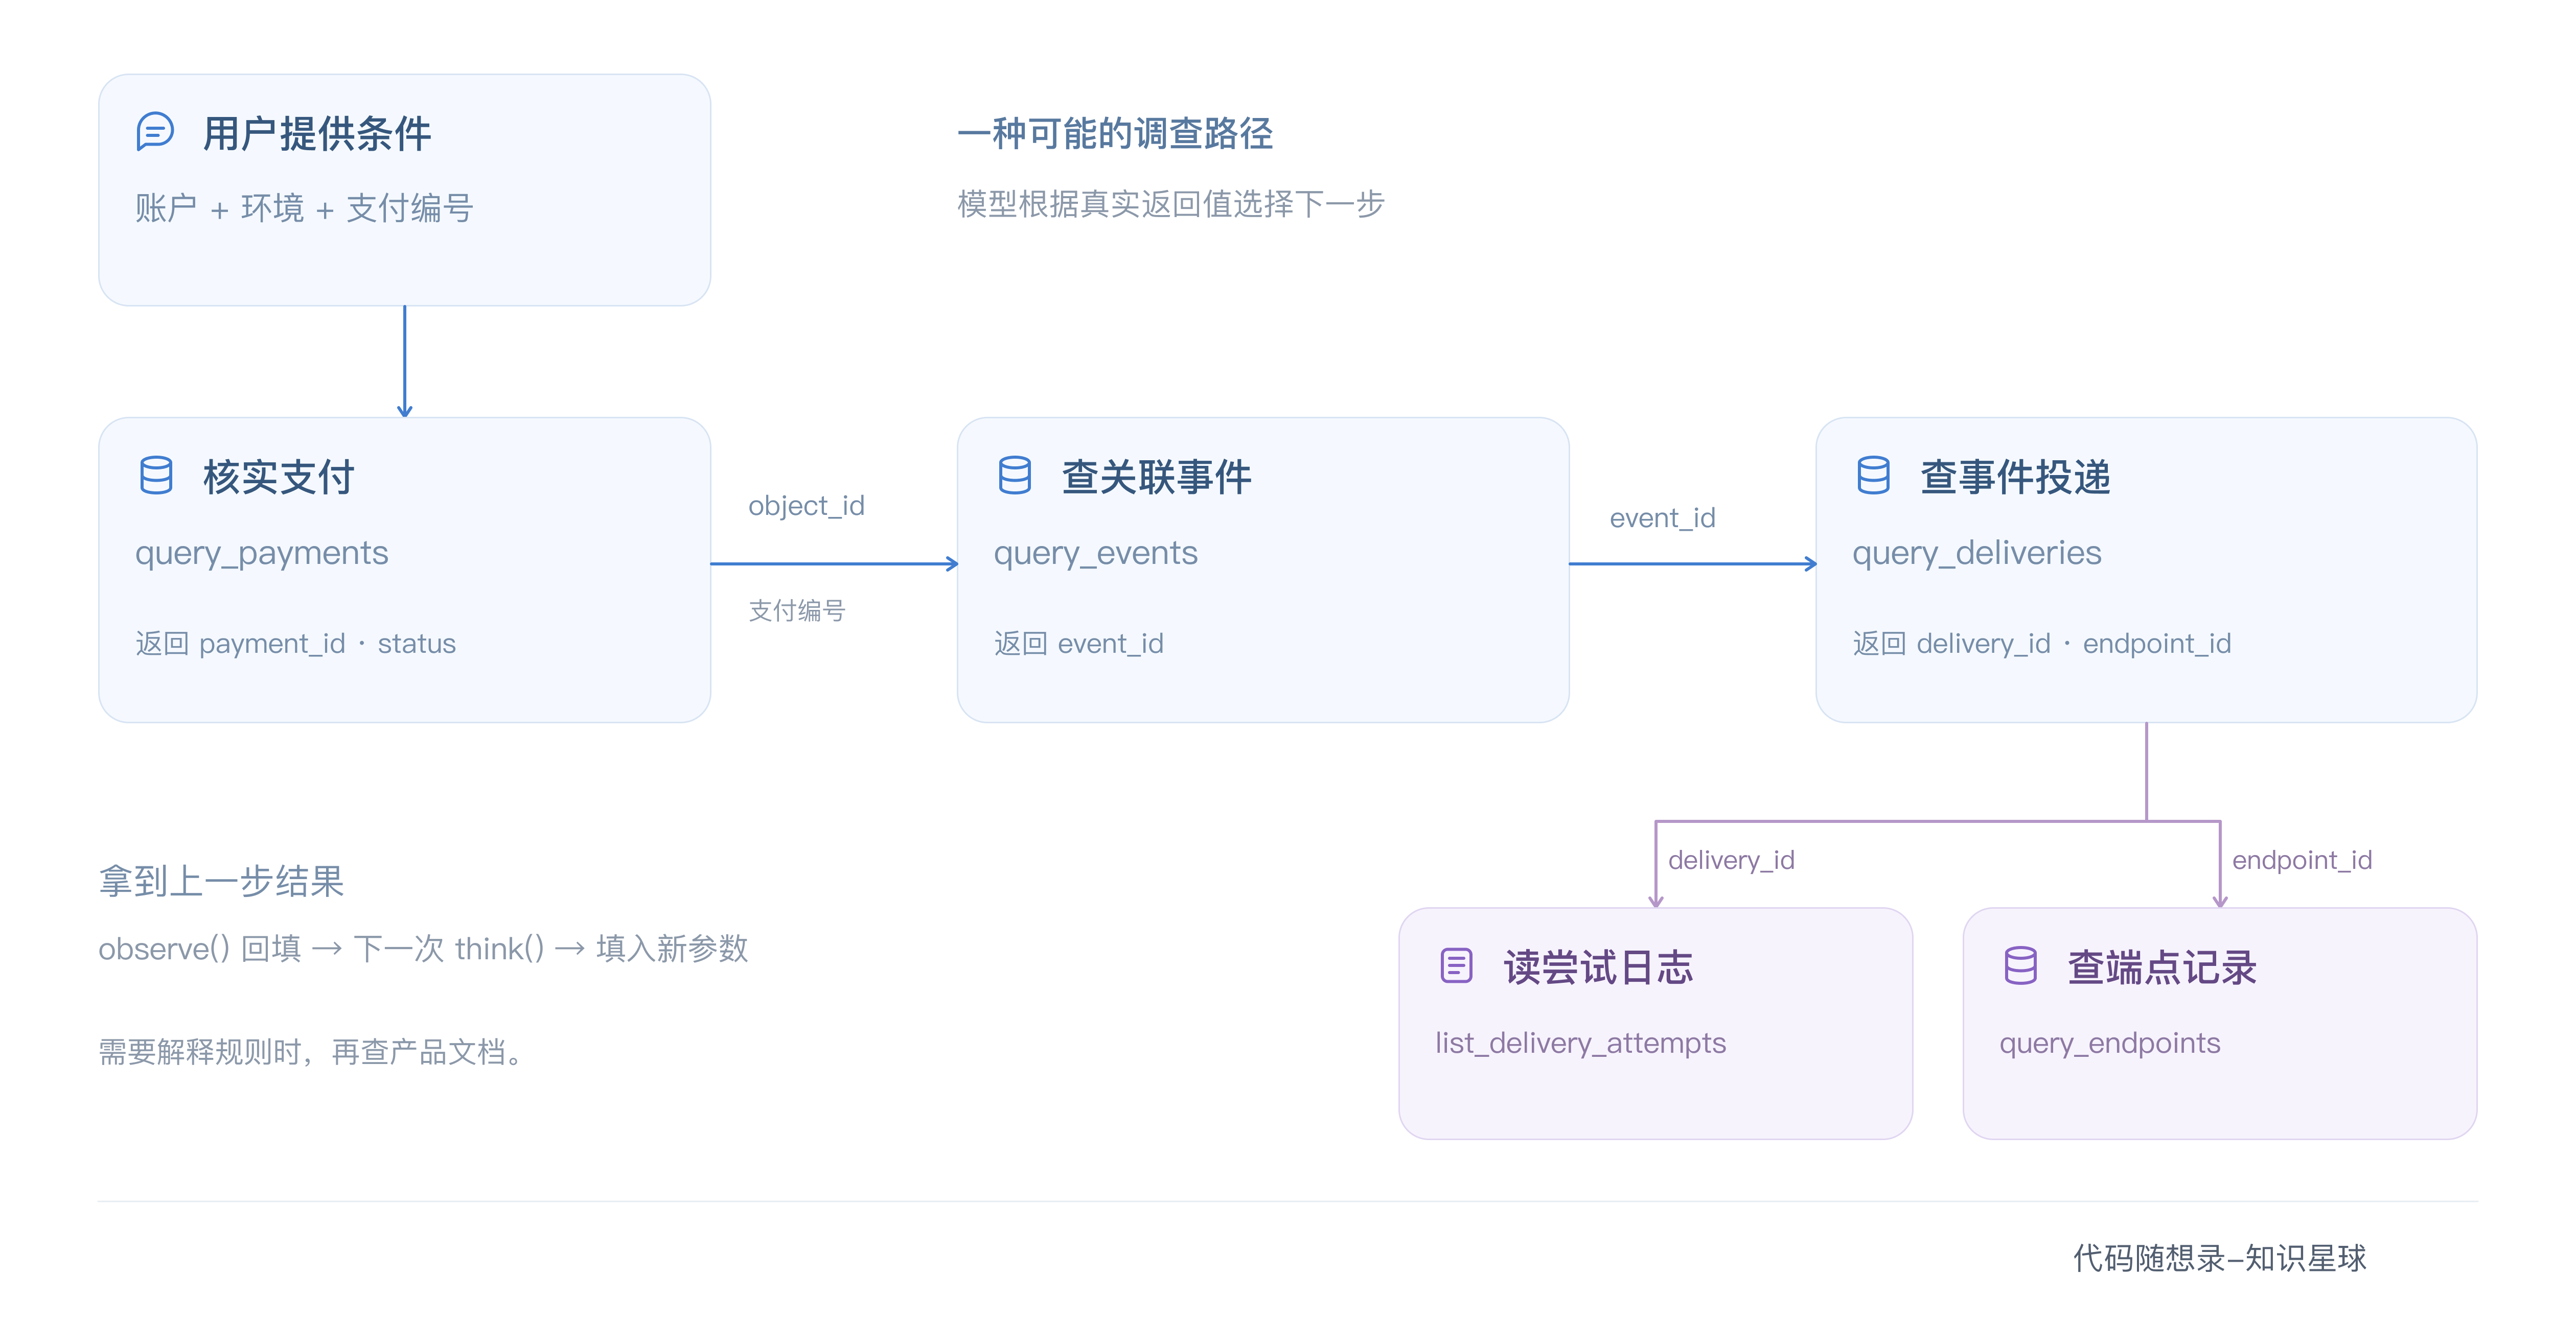Click the query_endpoints label
This screenshot has height=1324, width=2576.
tap(2110, 1043)
